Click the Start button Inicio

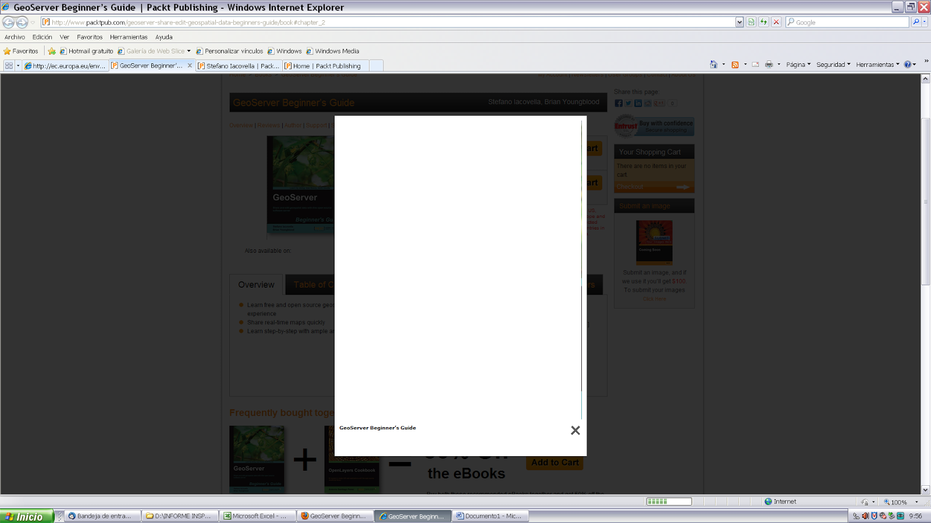27,516
